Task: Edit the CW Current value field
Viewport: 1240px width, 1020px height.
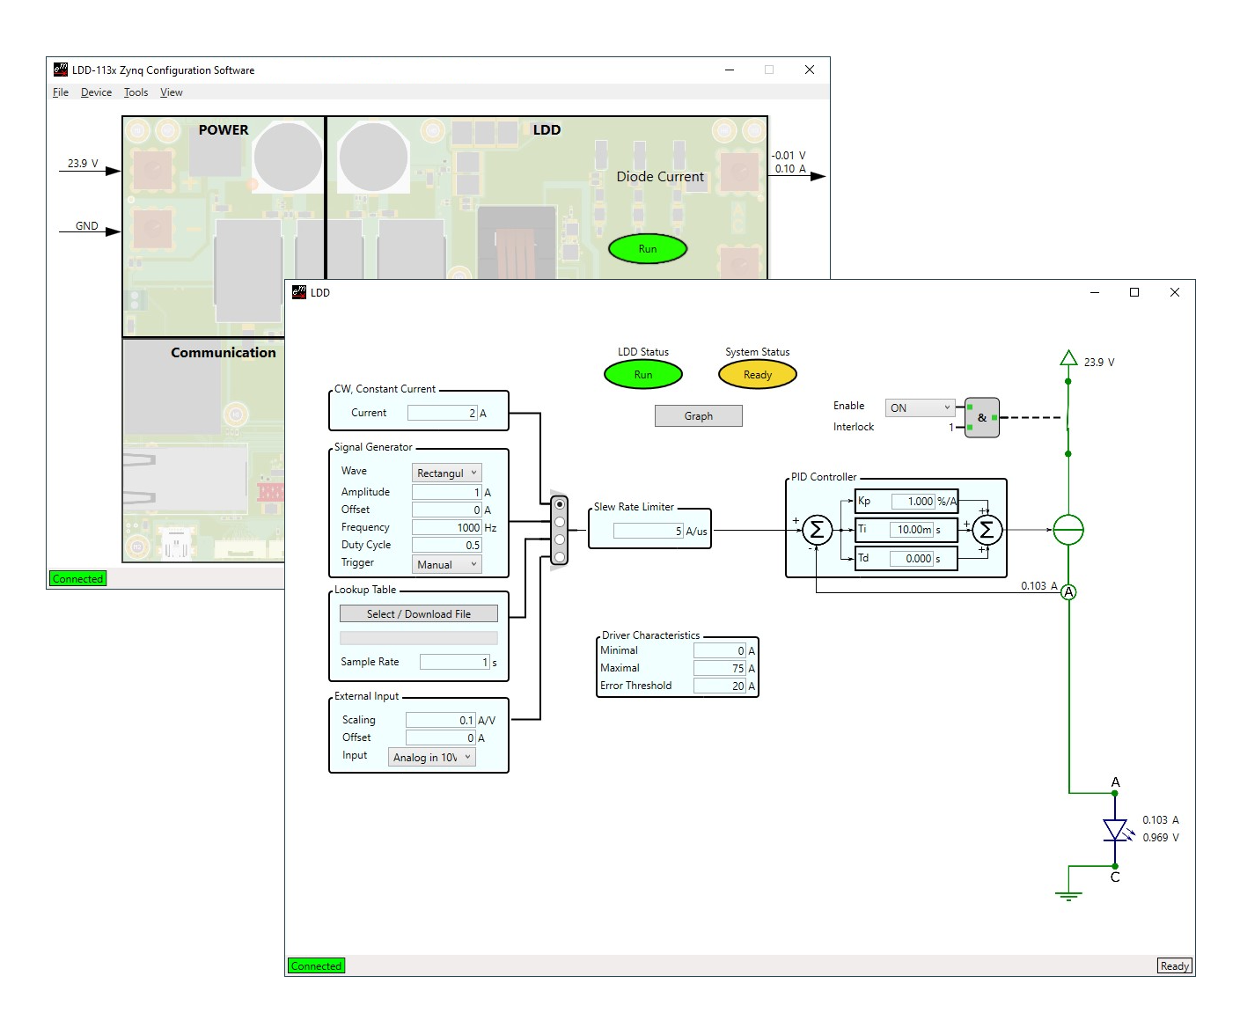Action: pos(443,413)
